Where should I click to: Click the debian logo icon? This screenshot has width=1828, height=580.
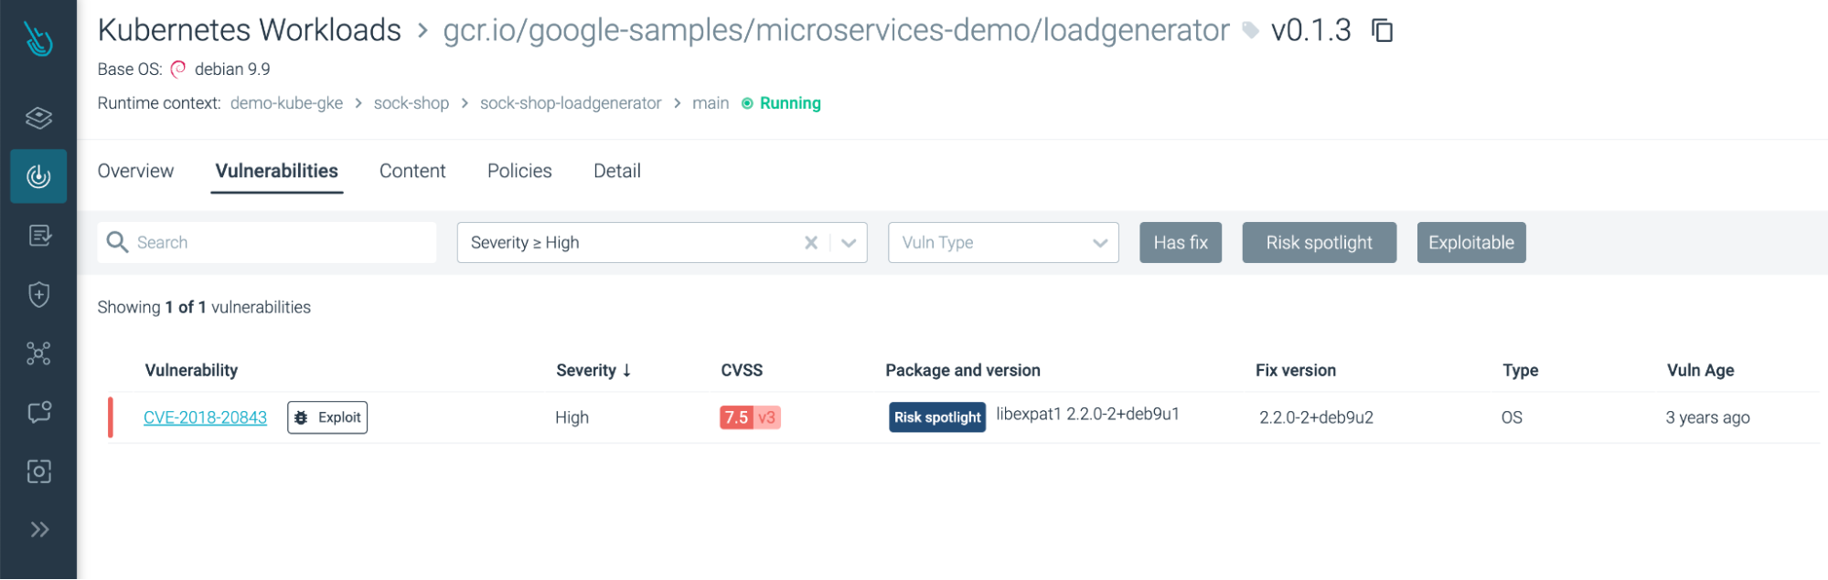click(178, 69)
